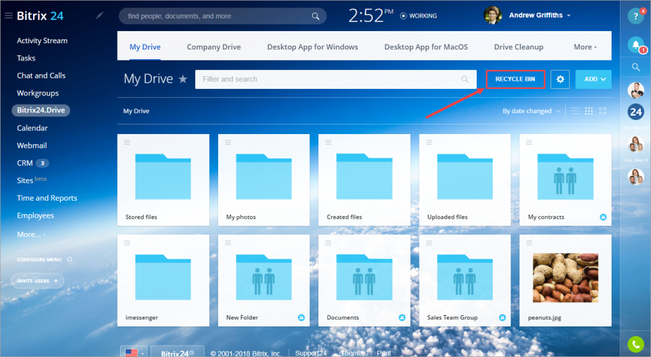This screenshot has height=357, width=651.
Task: Click in the Filter and search field
Action: (336, 79)
